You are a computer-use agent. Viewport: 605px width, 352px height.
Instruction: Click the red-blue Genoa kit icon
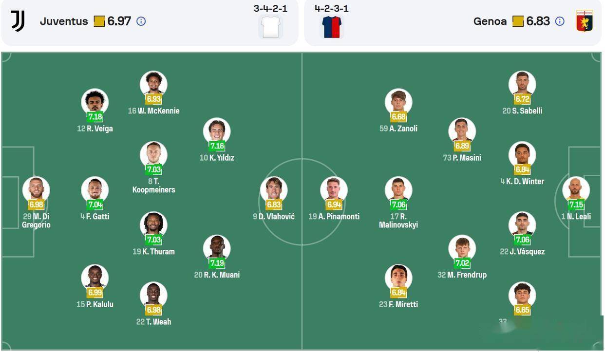[x=332, y=27]
